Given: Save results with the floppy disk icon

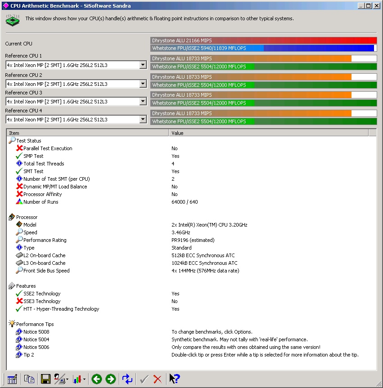Looking at the screenshot, I should click(45, 379).
